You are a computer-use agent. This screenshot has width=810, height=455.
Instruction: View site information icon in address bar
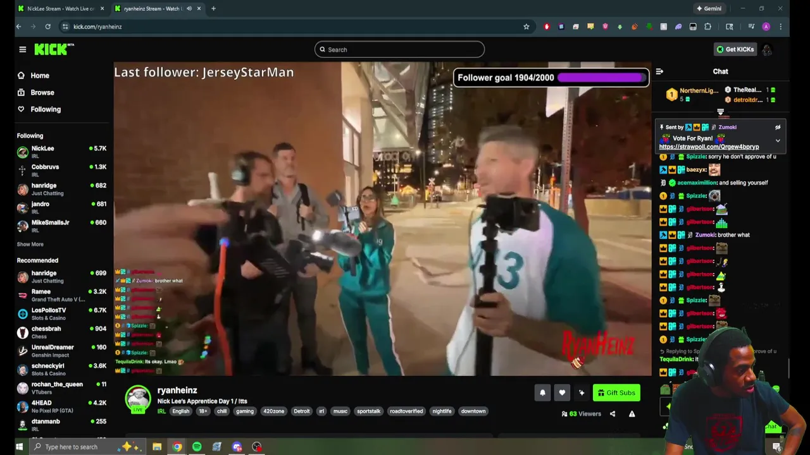[65, 27]
